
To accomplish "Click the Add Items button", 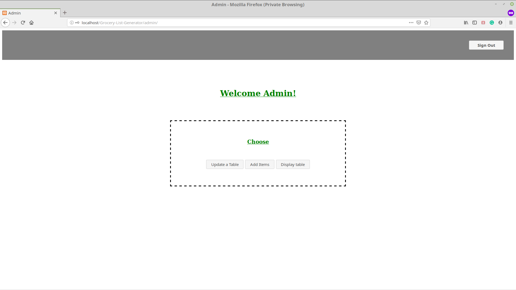I will pyautogui.click(x=260, y=164).
